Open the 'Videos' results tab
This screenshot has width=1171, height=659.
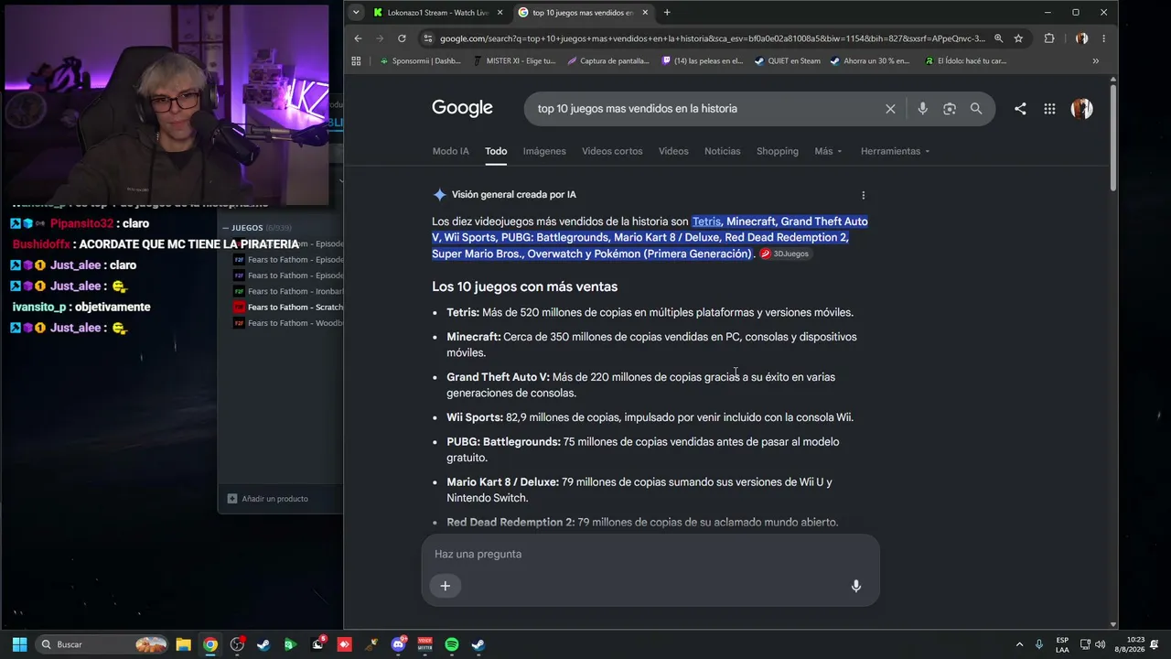click(x=673, y=151)
